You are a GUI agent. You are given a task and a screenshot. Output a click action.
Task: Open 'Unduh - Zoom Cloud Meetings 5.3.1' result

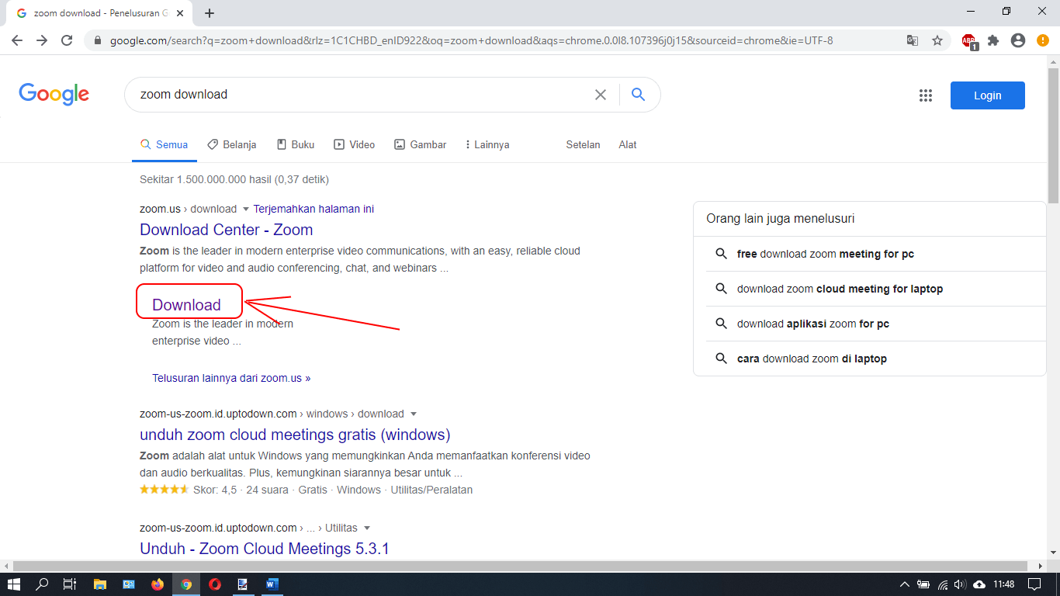click(x=265, y=549)
